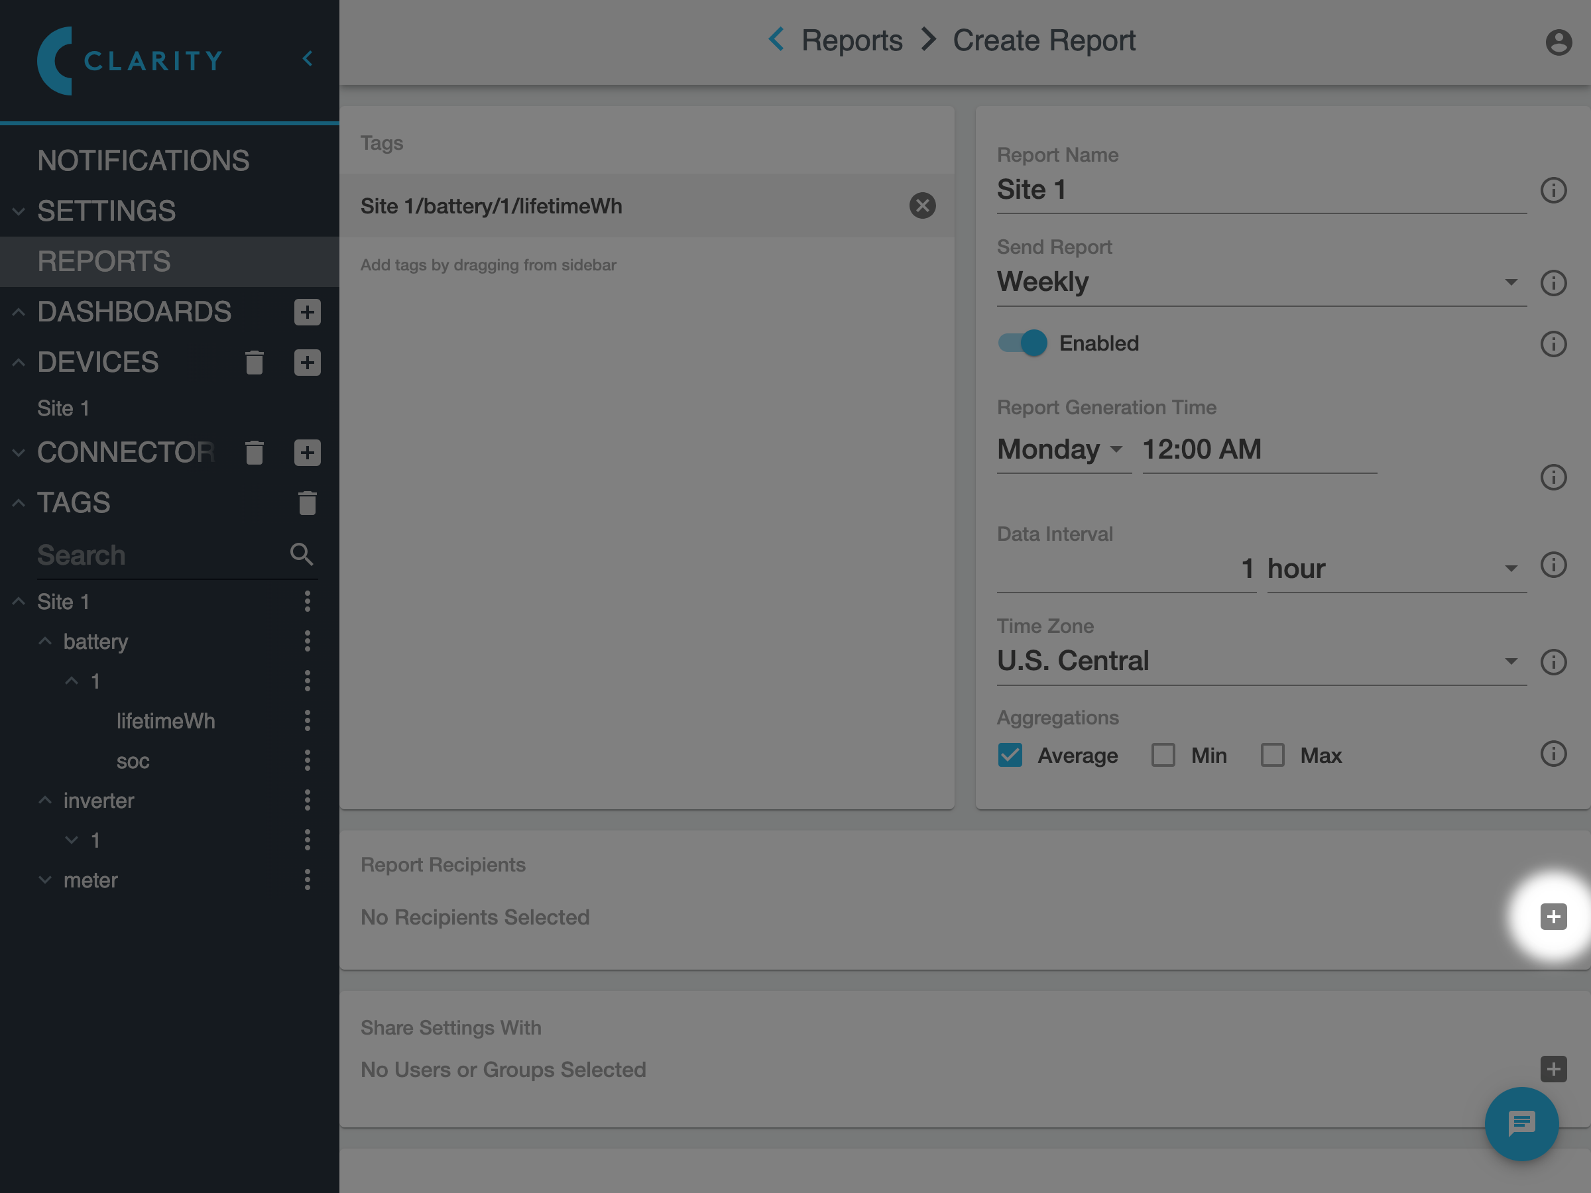Viewport: 1591px width, 1193px height.
Task: Open Notifications in the sidebar
Action: pyautogui.click(x=143, y=160)
